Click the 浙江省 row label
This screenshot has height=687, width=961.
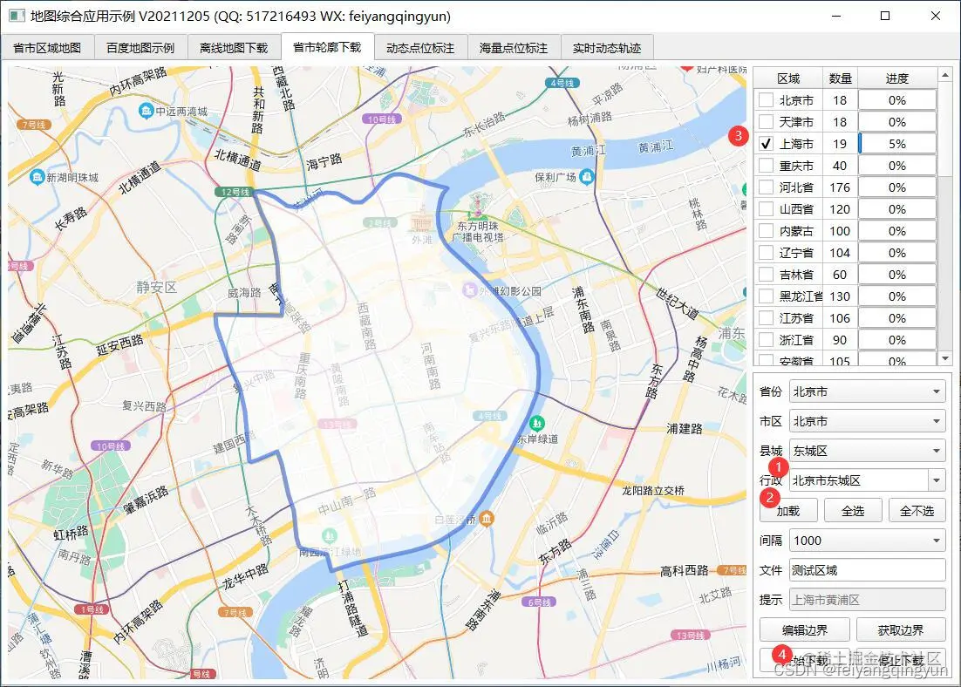[796, 339]
